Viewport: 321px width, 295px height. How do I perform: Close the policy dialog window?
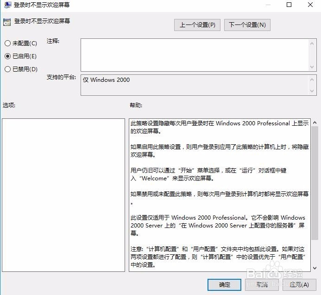point(310,5)
